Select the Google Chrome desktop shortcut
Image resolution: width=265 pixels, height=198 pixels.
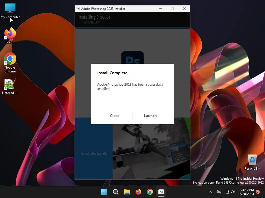pos(10,63)
